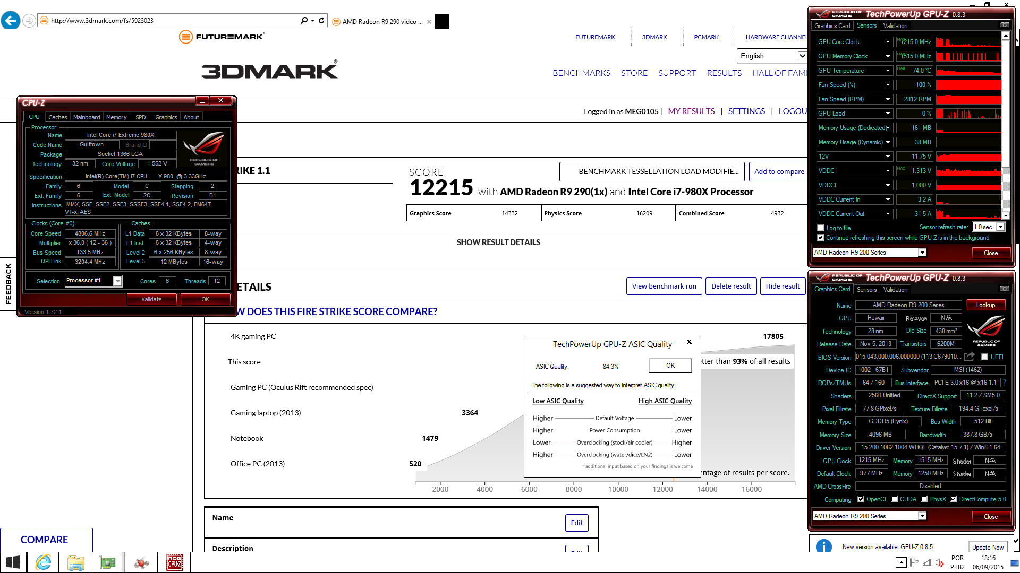Open the GPU selector dropdown in Sensors window

(x=922, y=253)
